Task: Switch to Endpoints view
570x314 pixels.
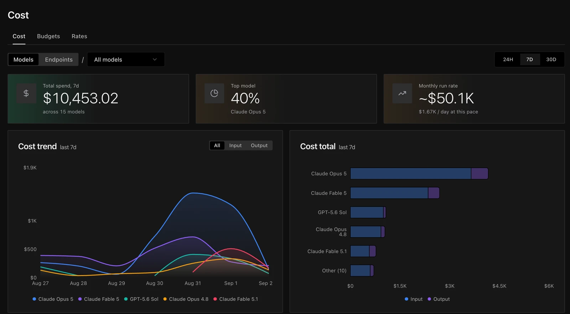Action: pos(59,59)
